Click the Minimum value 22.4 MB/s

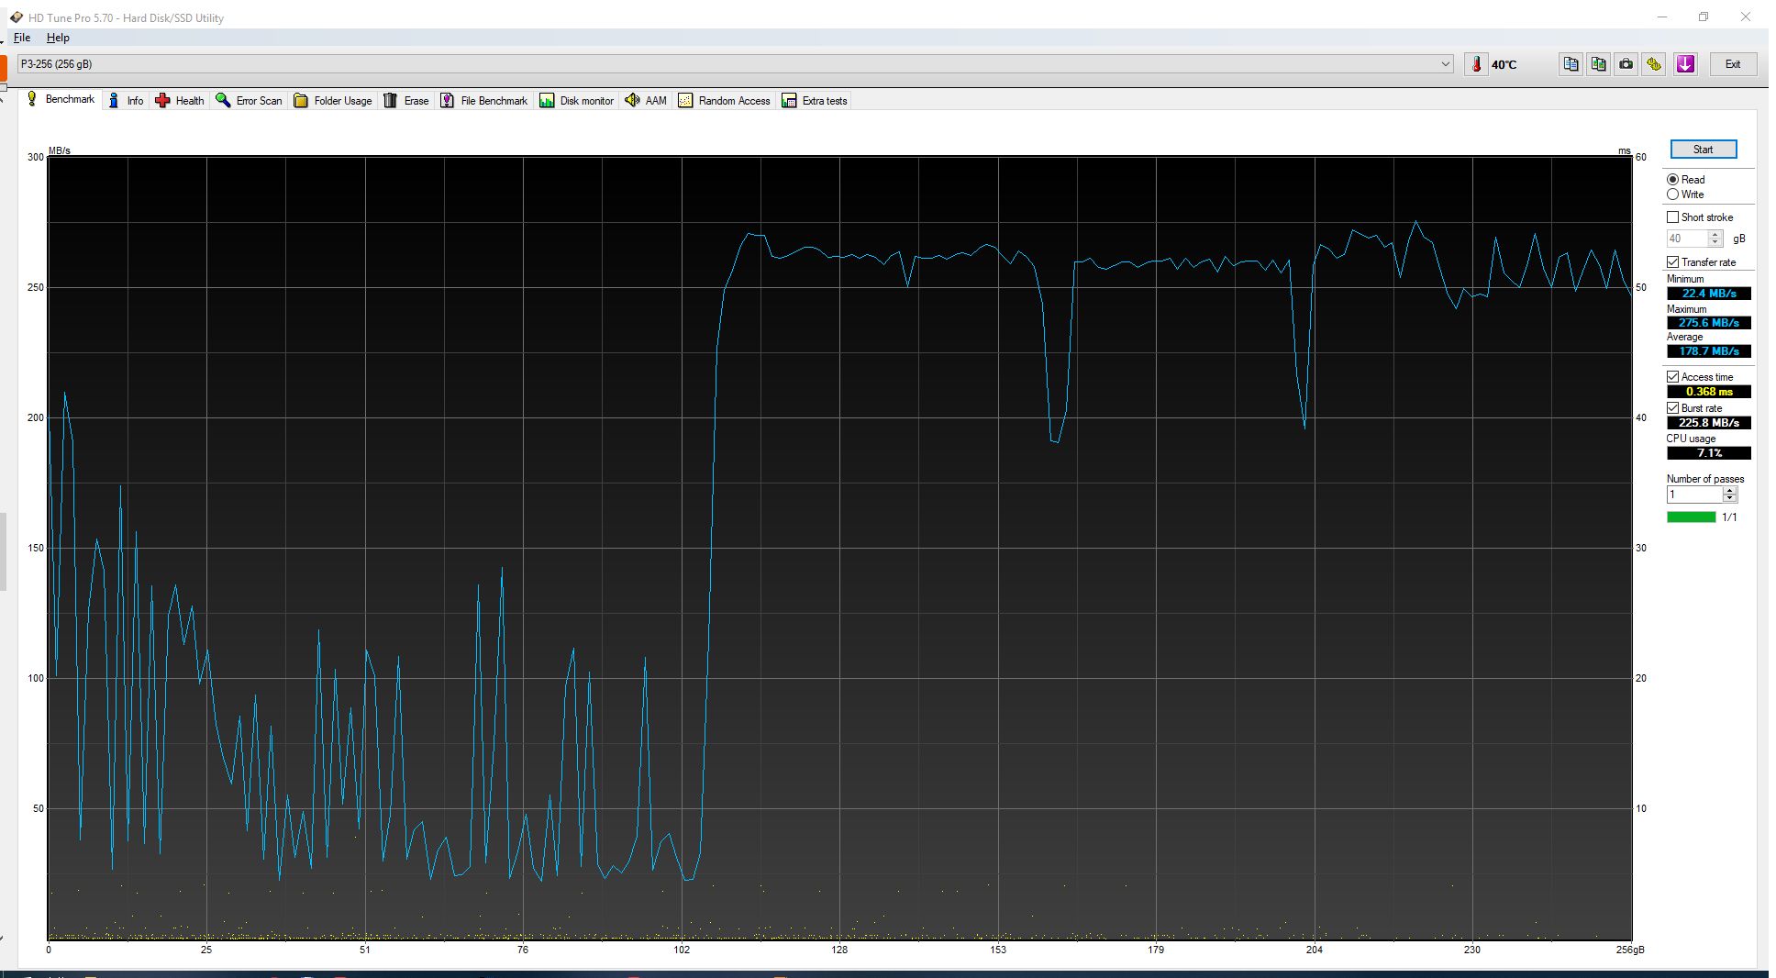[x=1709, y=294]
